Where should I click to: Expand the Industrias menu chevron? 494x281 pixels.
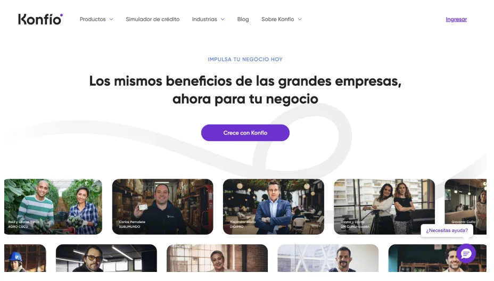[x=223, y=19]
